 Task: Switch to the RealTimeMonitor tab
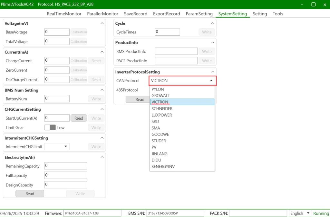coord(64,14)
